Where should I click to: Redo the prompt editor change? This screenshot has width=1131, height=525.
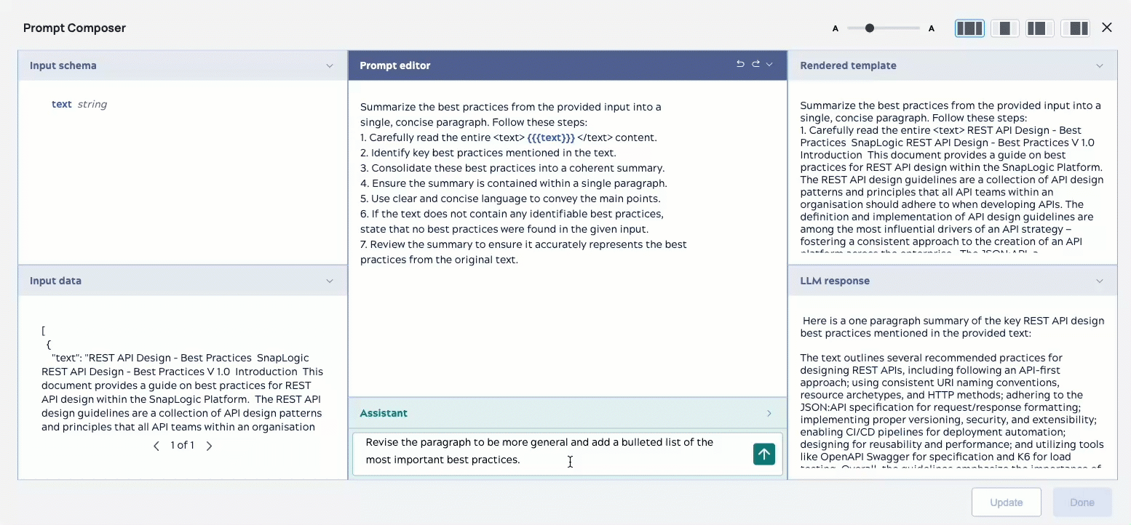755,64
